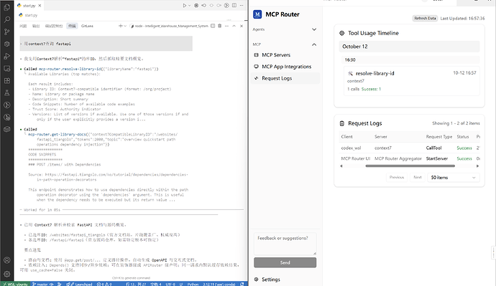The width and height of the screenshot is (496, 286).
Task: Switch to the GitLens panel tab
Action: [87, 26]
